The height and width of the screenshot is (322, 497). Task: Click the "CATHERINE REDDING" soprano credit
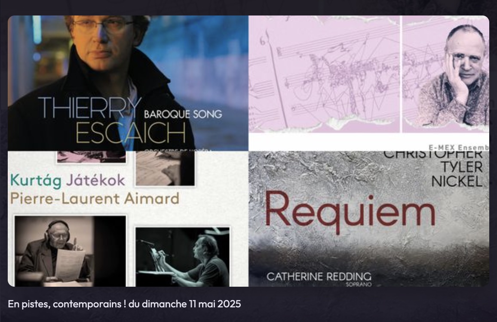pyautogui.click(x=319, y=277)
